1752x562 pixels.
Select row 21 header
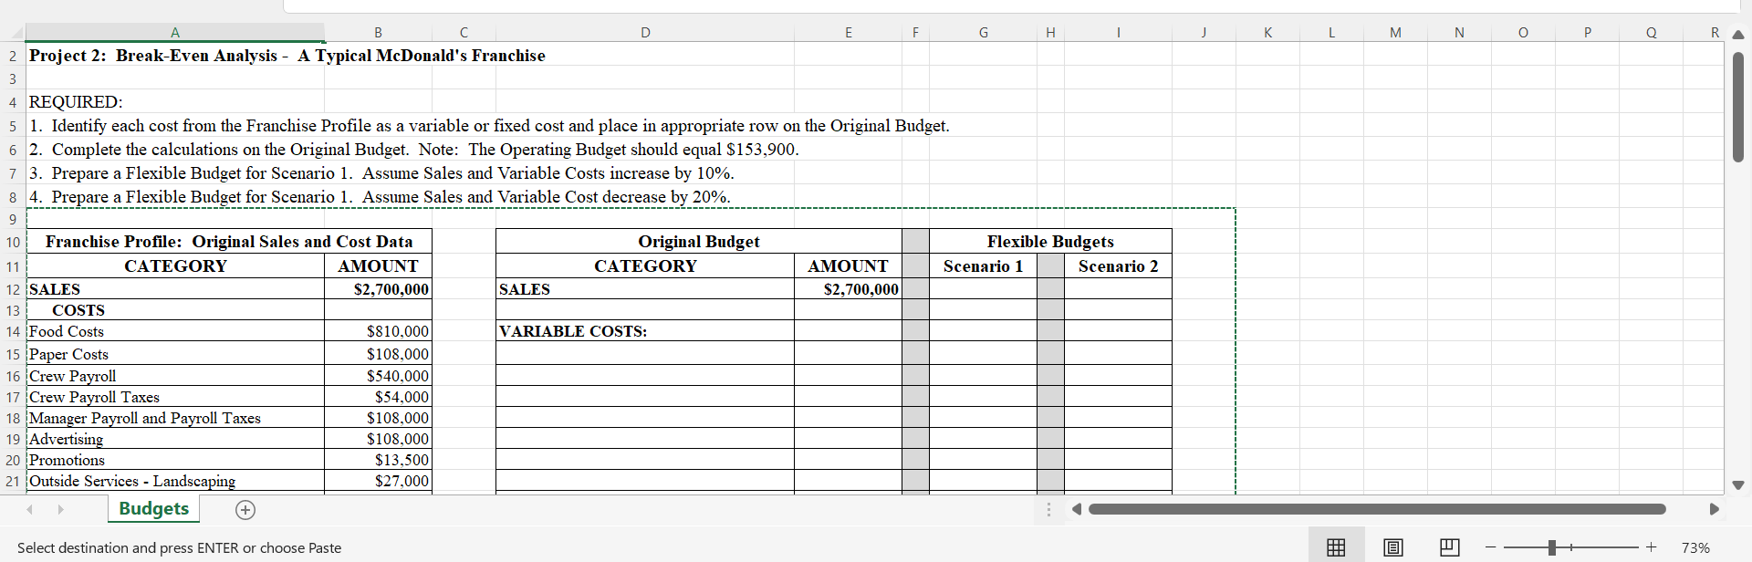point(13,481)
